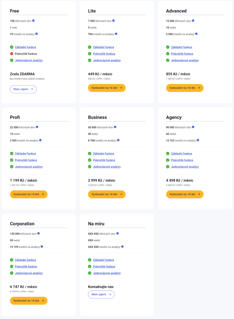Click the info icon beside Agency 90 000 keywords

click(193, 127)
